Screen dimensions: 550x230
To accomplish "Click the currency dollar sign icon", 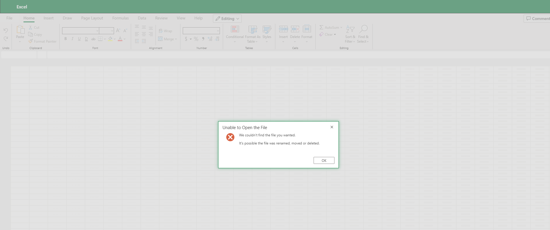I will pyautogui.click(x=186, y=39).
